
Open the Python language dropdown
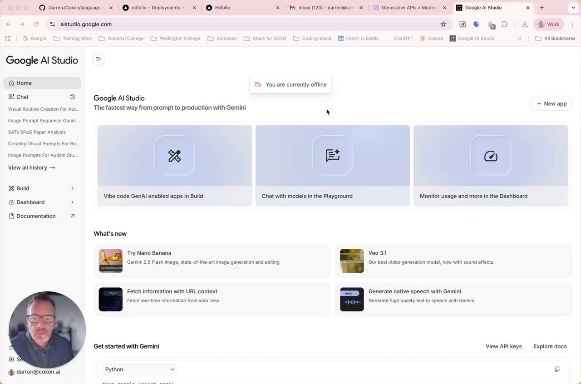(x=140, y=369)
